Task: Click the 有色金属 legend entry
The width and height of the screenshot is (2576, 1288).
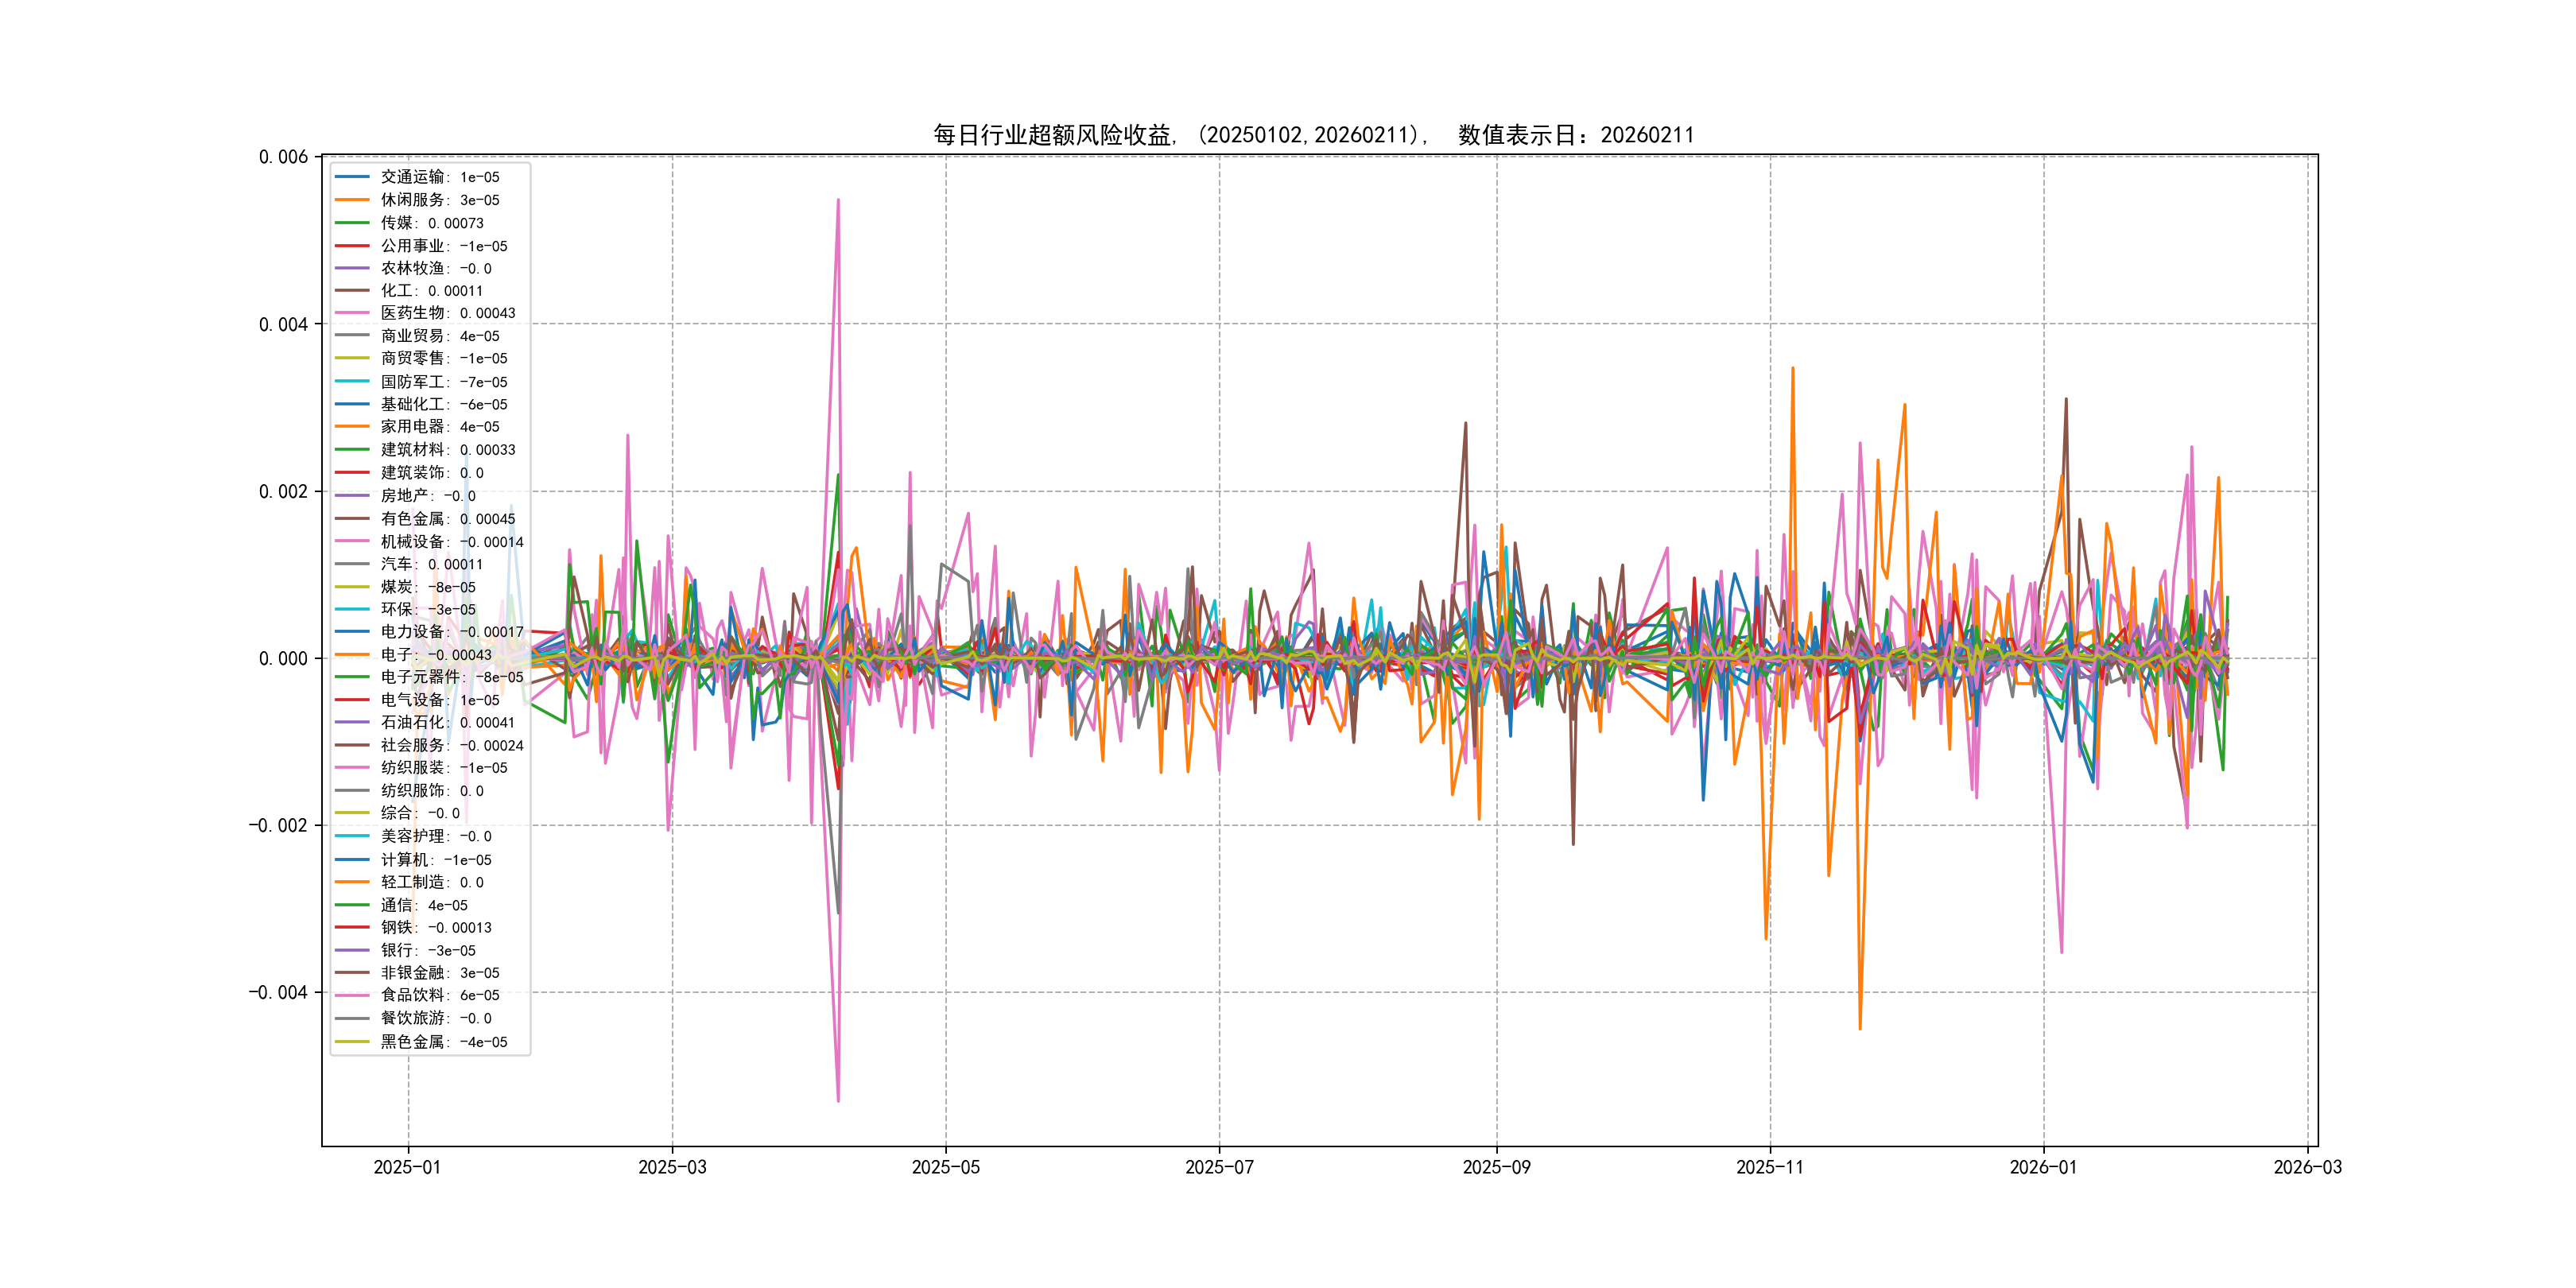Action: [x=447, y=518]
